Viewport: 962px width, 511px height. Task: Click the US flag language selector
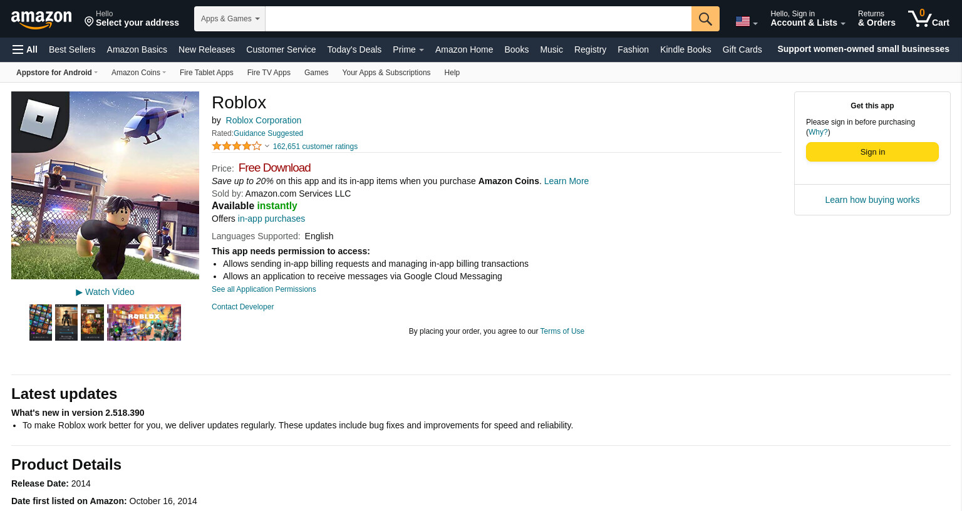[x=746, y=22]
